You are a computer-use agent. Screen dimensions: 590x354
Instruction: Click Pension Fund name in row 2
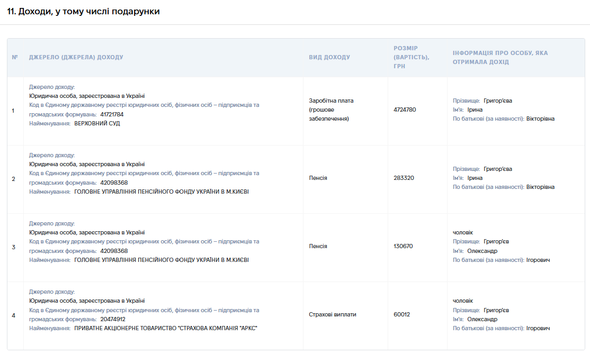pyautogui.click(x=162, y=192)
